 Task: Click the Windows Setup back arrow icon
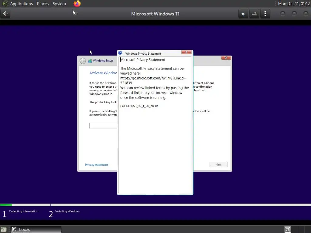click(x=83, y=61)
